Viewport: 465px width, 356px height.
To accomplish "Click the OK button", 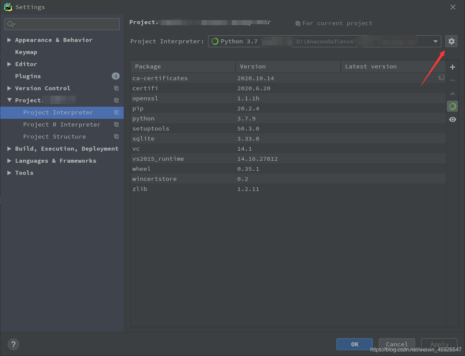I will coord(354,344).
